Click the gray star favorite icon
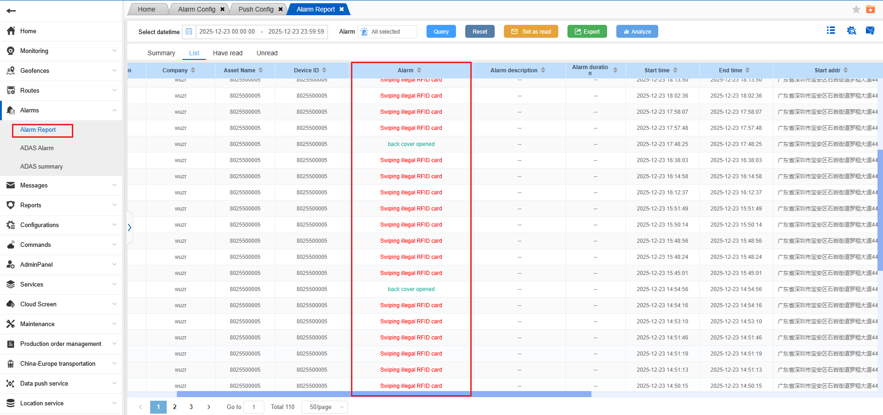This screenshot has height=415, width=883. [x=856, y=9]
